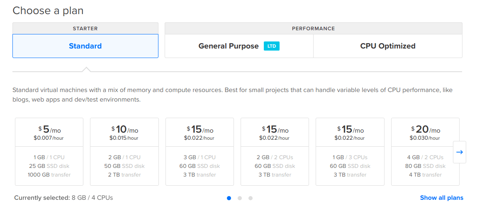The width and height of the screenshot is (477, 211).
Task: Select the $20/mo 4 GB plan
Action: (x=425, y=152)
